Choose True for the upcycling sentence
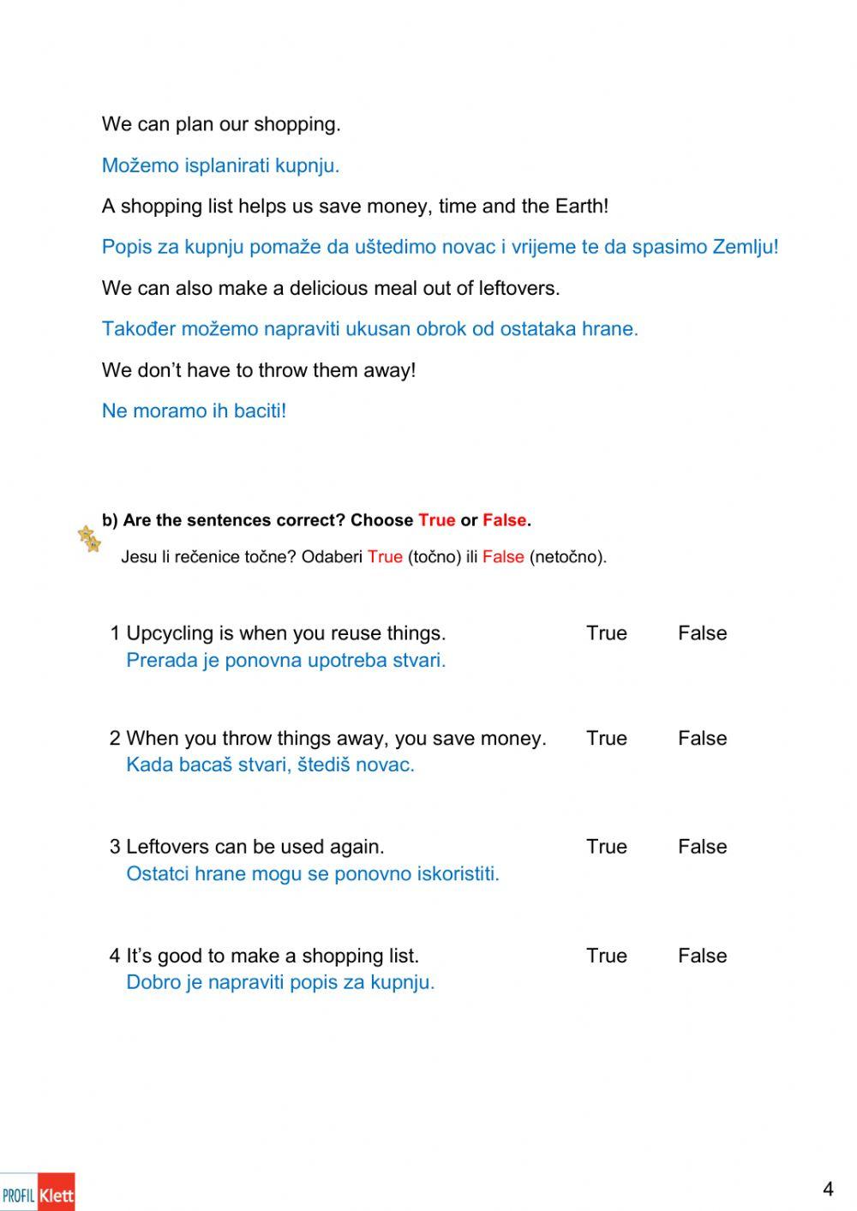This screenshot has height=1211, width=857. click(606, 633)
